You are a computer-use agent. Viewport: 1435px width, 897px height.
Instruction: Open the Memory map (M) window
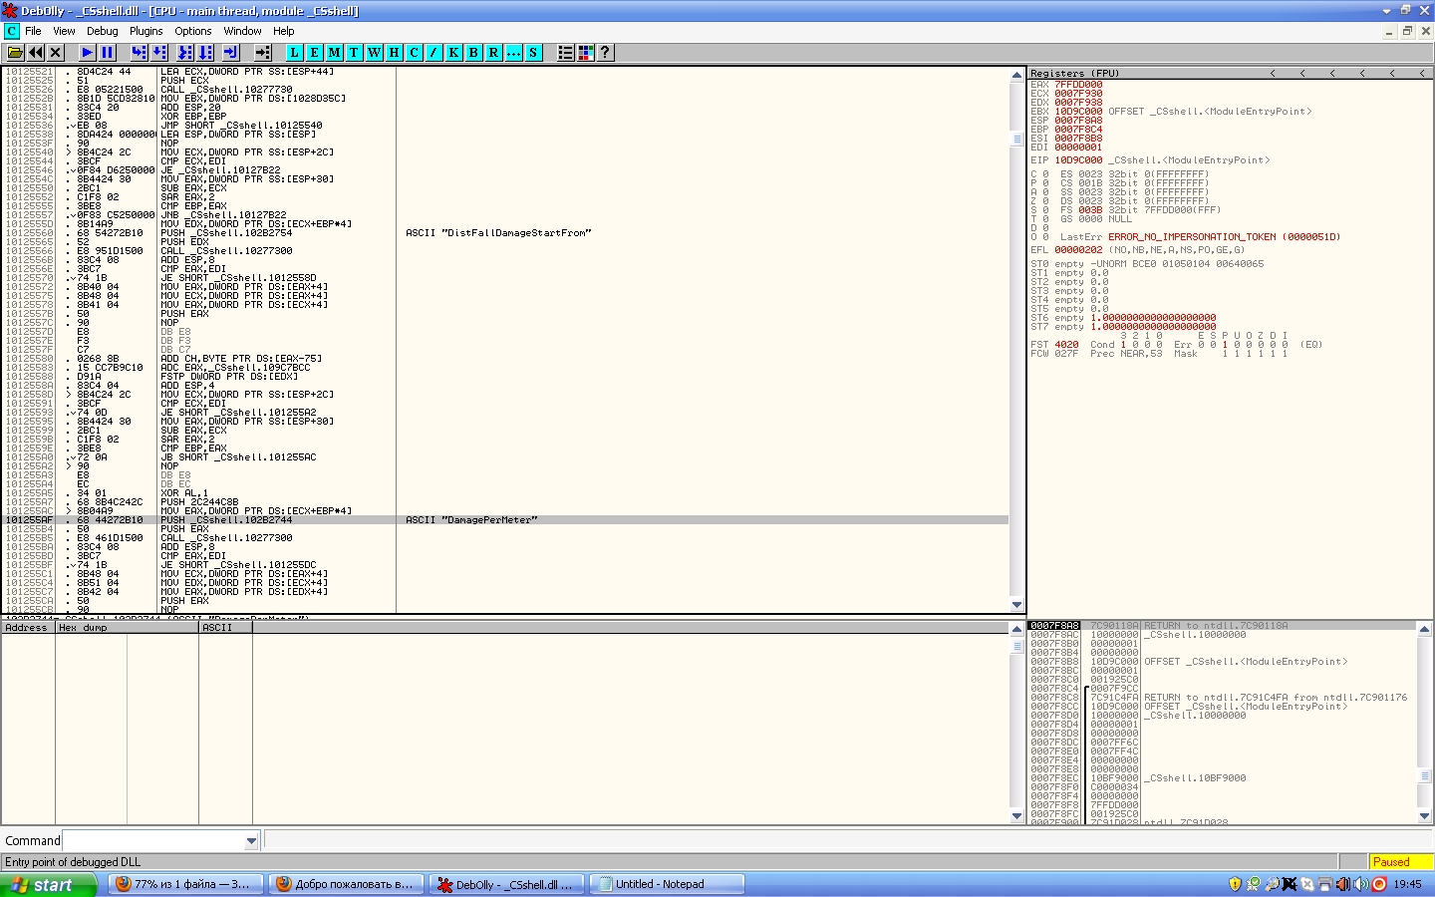pos(334,53)
